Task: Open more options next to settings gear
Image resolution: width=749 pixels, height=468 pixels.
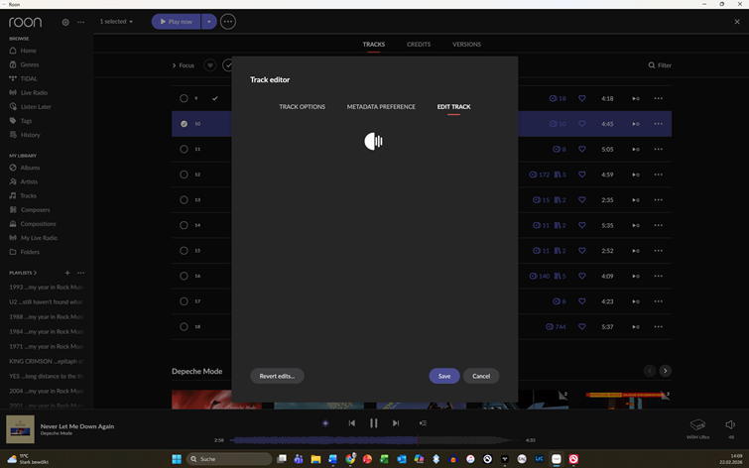Action: click(80, 22)
